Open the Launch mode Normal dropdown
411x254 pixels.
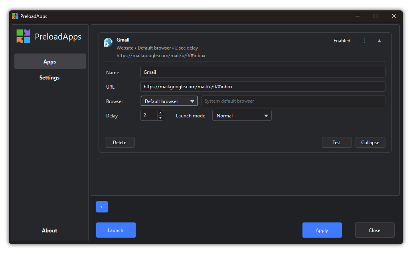(242, 115)
